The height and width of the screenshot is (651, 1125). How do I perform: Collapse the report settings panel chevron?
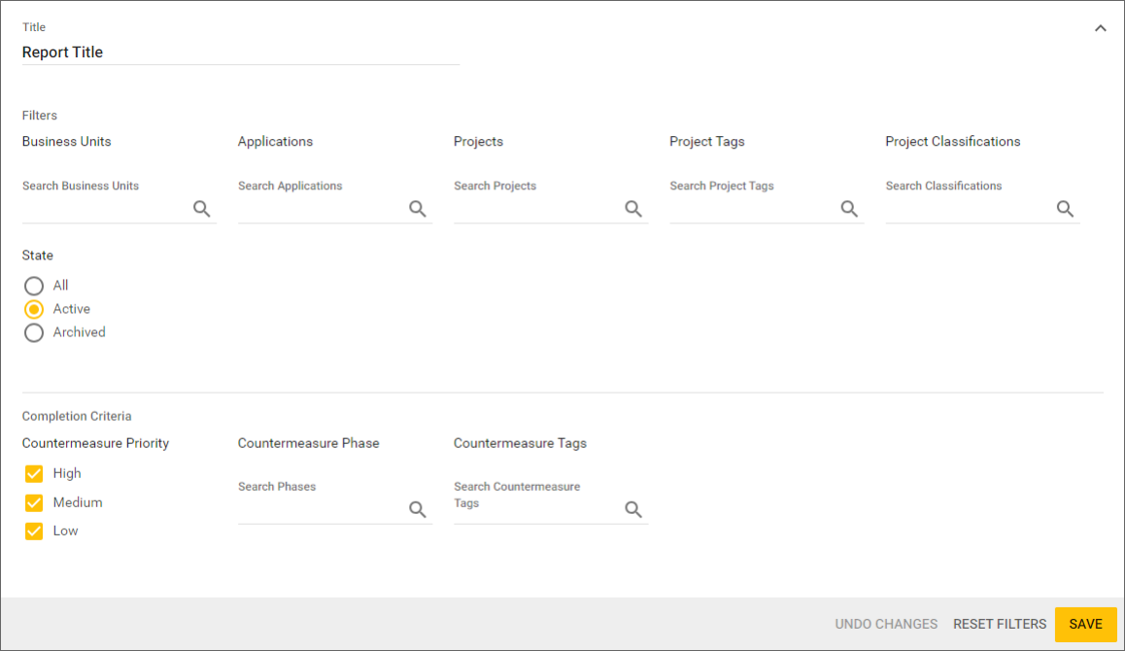(1100, 28)
